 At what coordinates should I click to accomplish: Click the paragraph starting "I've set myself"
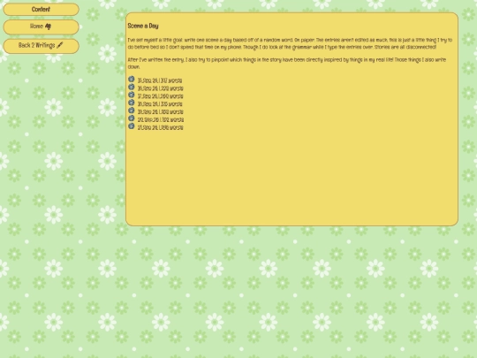[x=290, y=43]
